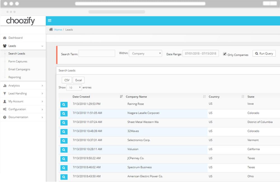Viewport: 280px width, 182px height.
Task: Click the Run Query button
Action: coord(264,53)
